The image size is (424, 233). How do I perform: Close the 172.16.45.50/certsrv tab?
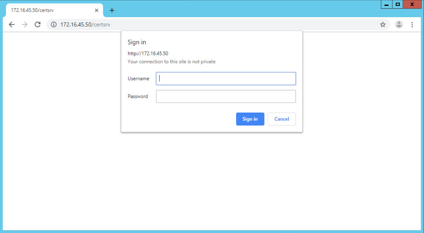96,10
